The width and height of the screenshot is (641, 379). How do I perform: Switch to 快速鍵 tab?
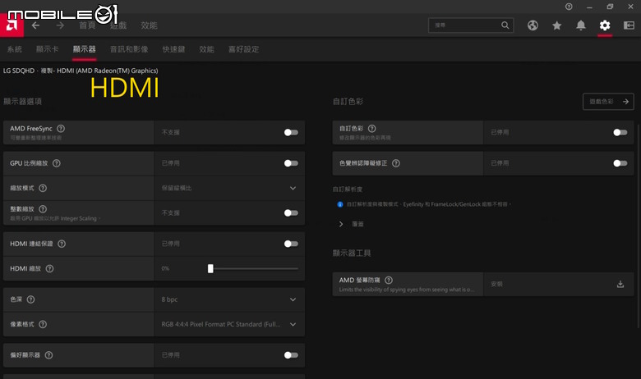click(173, 49)
